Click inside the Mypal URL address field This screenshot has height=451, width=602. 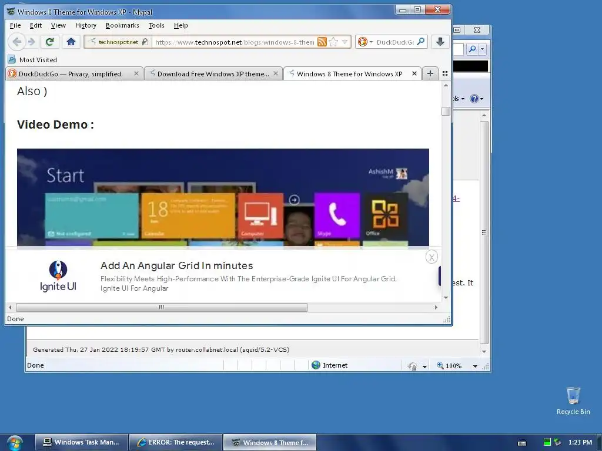235,42
